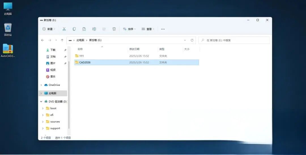This screenshot has height=155, width=306.
Task: Select the CAD2026 folder name
Action: [x=85, y=62]
